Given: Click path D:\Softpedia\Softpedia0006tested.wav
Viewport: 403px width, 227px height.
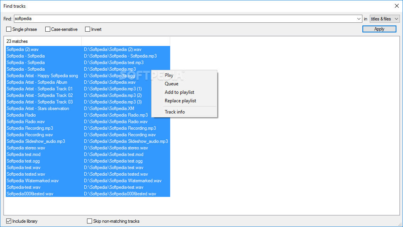Looking at the screenshot, I should coord(120,194).
